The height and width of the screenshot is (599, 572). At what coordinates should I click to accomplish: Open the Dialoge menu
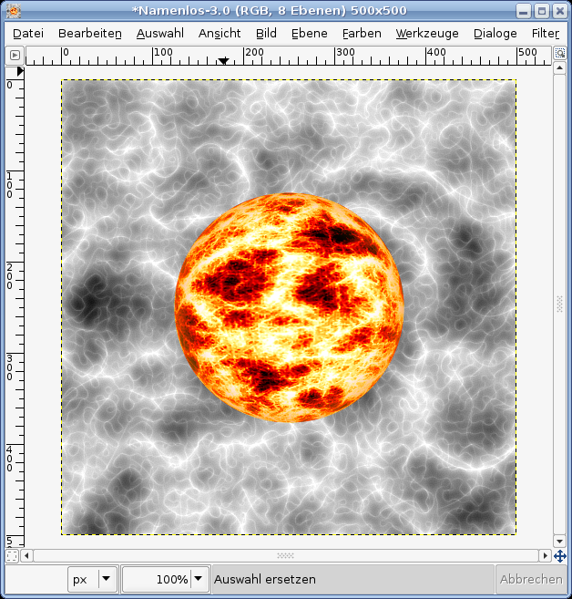coord(495,34)
